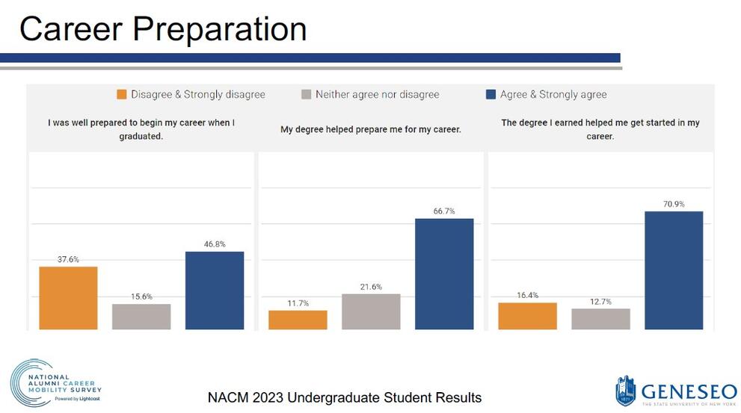Click the 'Career Preparation' slide title
The width and height of the screenshot is (741, 413).
tap(163, 28)
